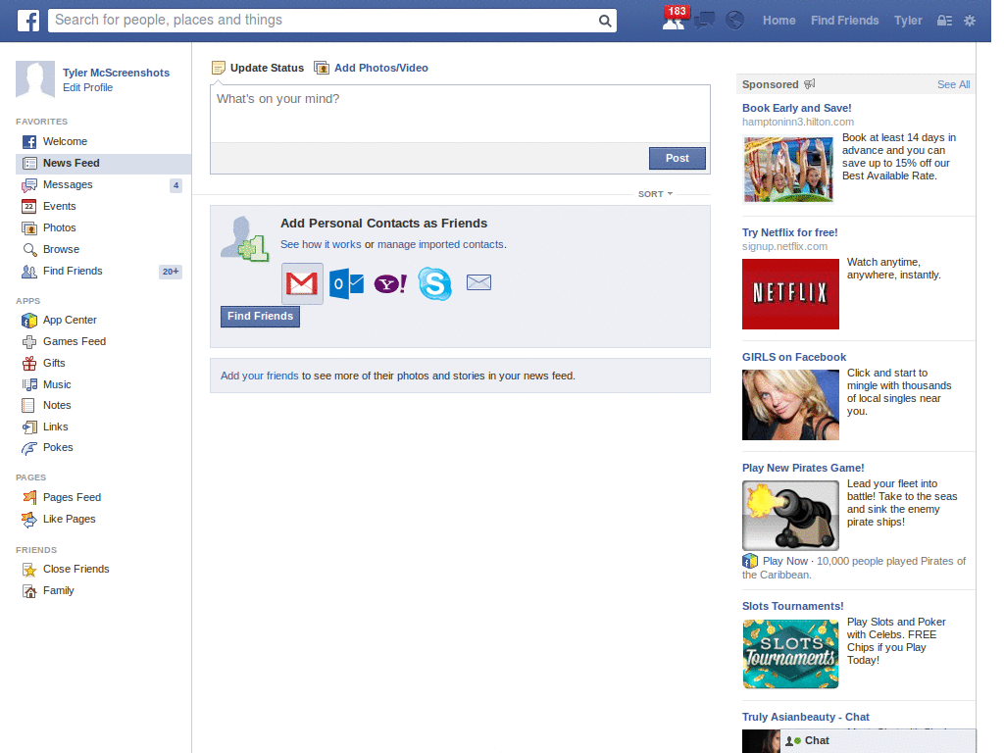Open Try Netflix for free ad link
1004x753 pixels.
click(789, 232)
